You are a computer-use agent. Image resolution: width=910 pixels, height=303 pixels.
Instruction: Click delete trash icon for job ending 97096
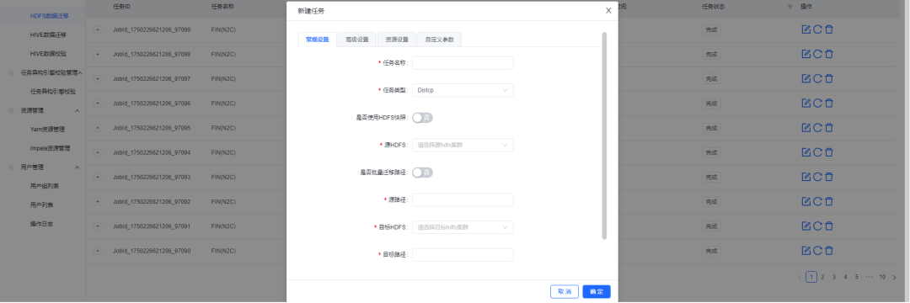point(829,104)
